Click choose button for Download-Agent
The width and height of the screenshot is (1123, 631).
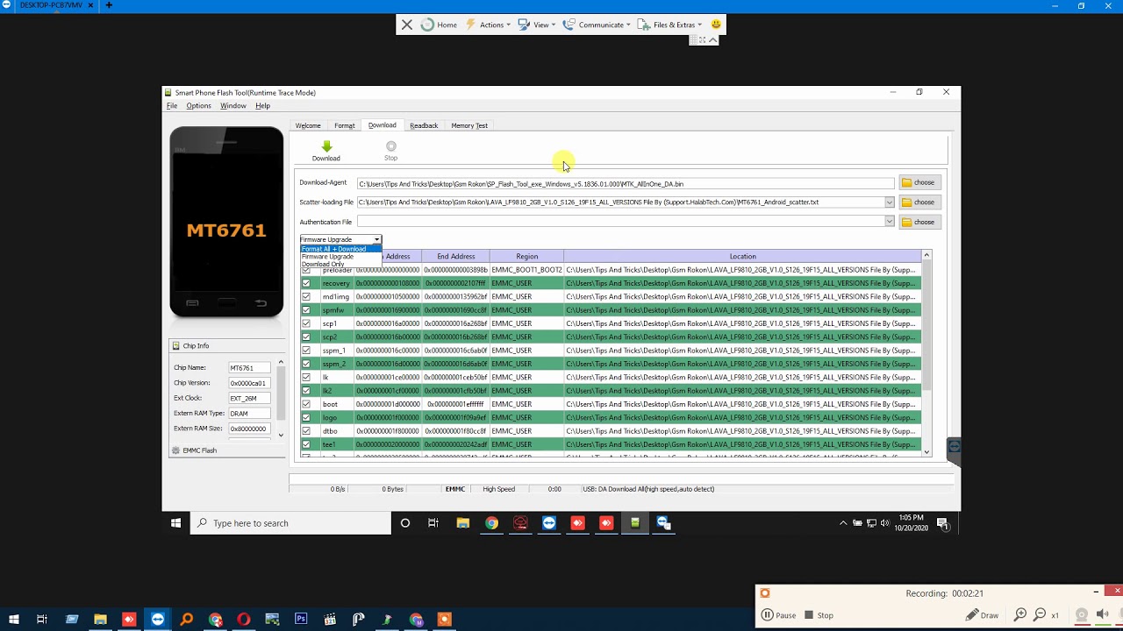coord(919,182)
